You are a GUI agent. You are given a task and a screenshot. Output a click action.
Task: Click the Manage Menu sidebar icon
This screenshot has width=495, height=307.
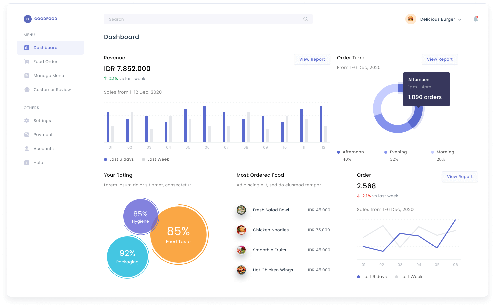point(27,76)
